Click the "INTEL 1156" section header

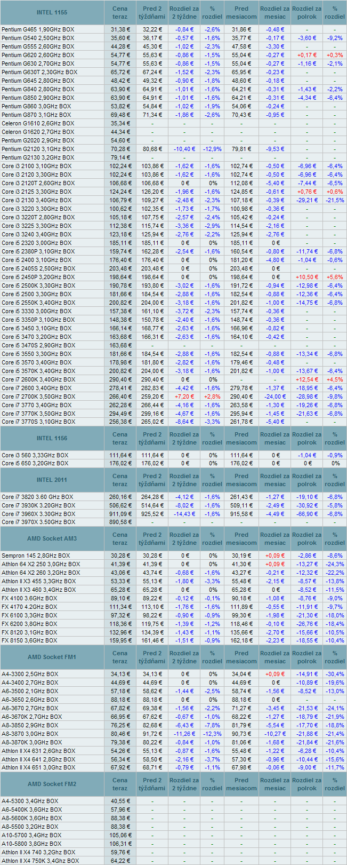click(x=52, y=438)
